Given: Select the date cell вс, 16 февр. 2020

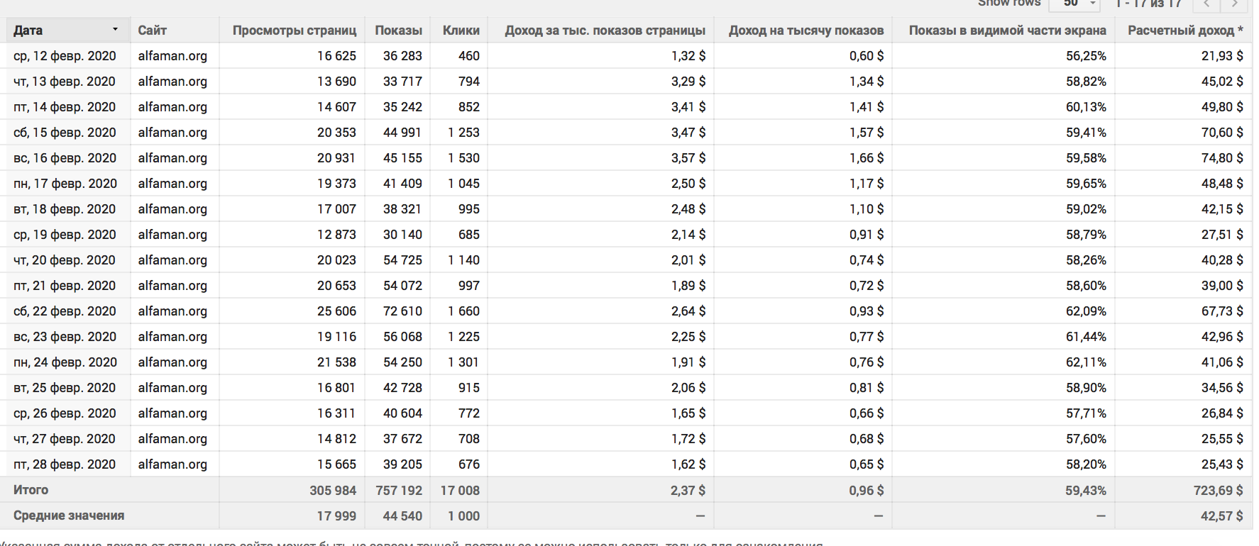Looking at the screenshot, I should coord(65,158).
